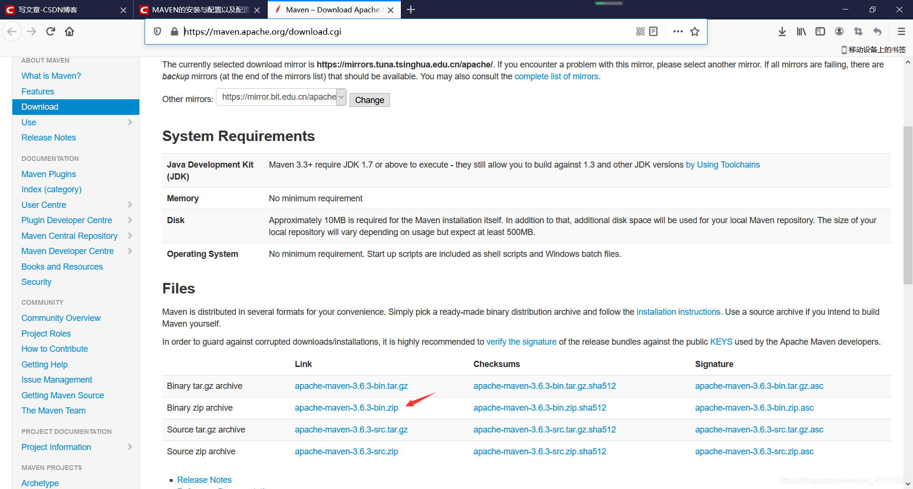Open Index (category) sidebar link
913x489 pixels.
click(51, 189)
